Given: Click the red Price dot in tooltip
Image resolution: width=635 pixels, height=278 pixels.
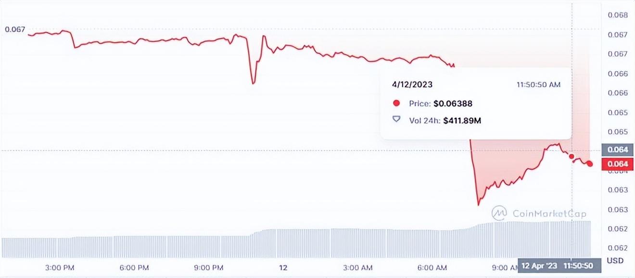Looking at the screenshot, I should click(x=396, y=103).
